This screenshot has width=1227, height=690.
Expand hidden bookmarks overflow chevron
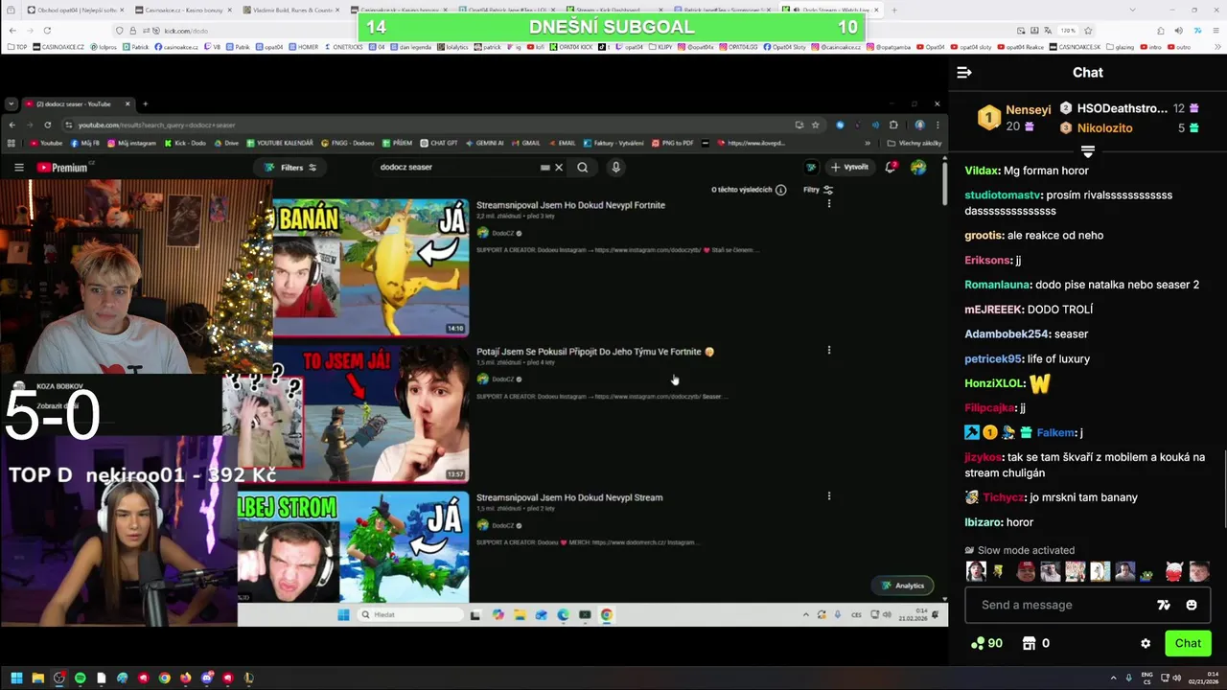(x=868, y=143)
